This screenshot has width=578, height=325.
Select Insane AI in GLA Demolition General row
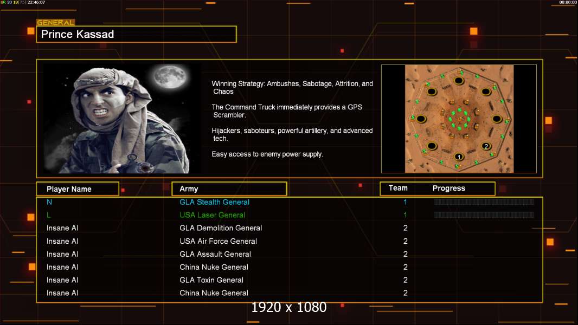[62, 228]
